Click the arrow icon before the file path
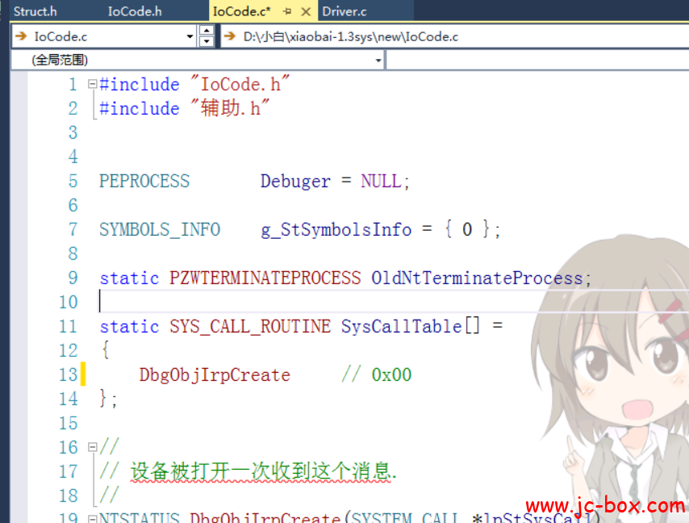This screenshot has height=523, width=689. pyautogui.click(x=229, y=36)
